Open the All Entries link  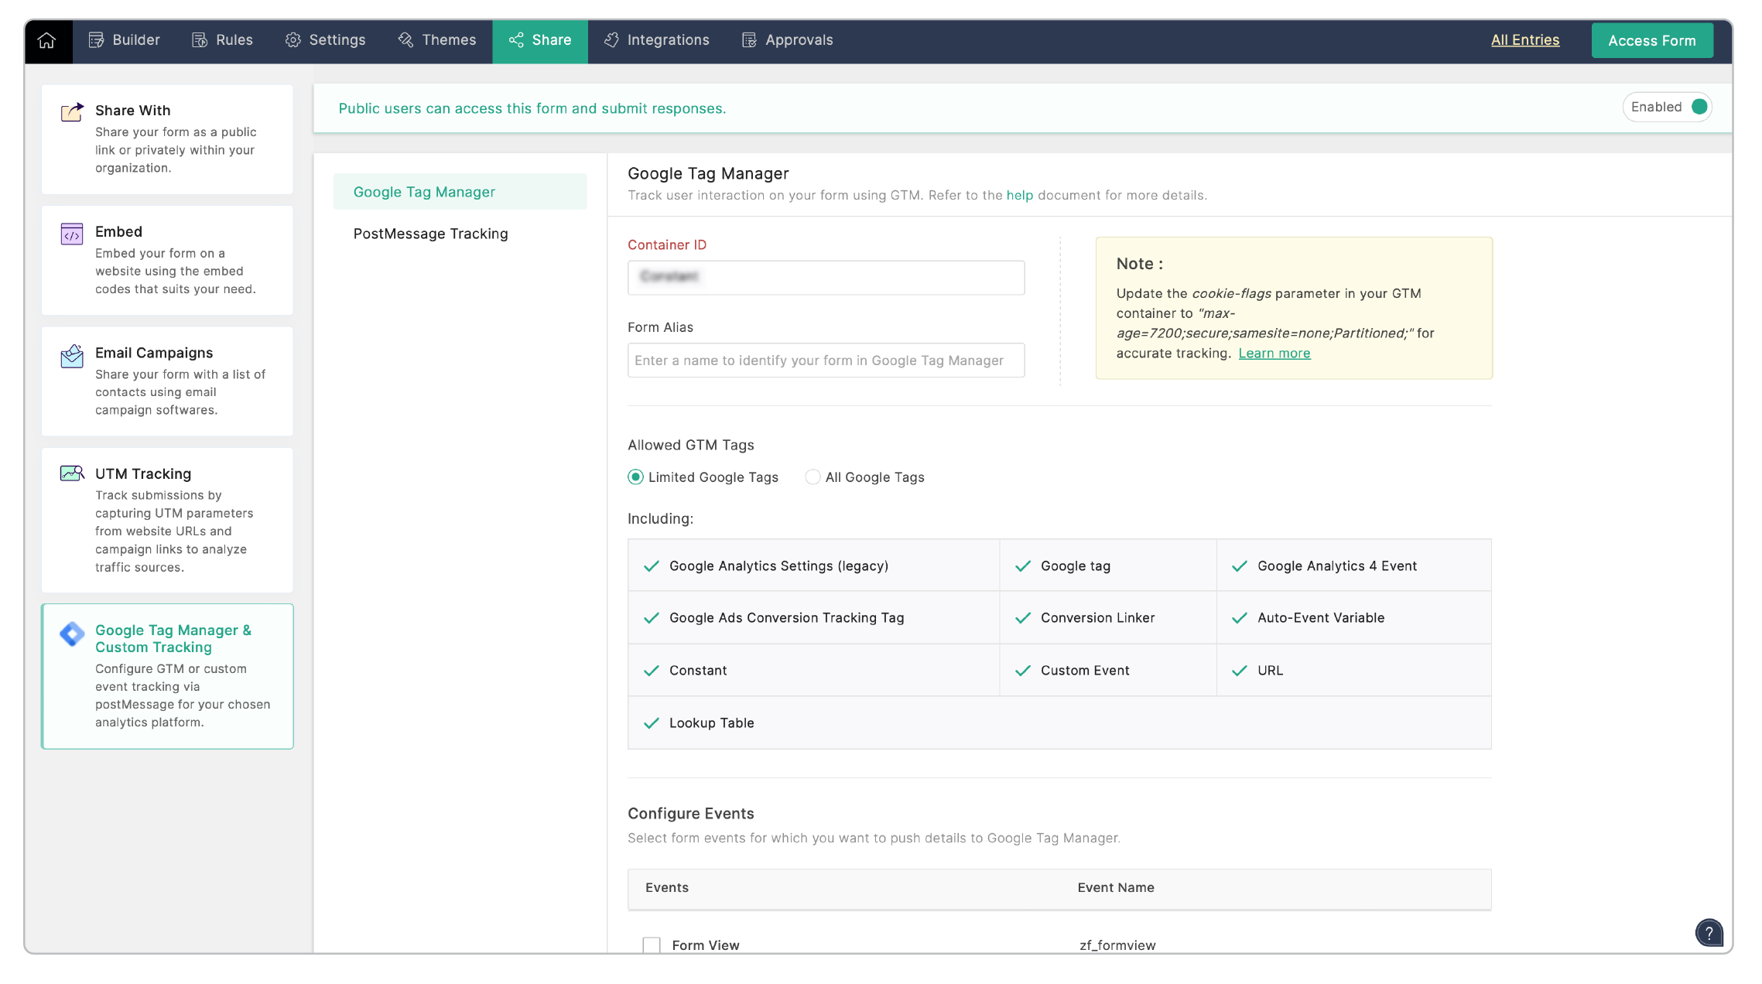coord(1524,40)
